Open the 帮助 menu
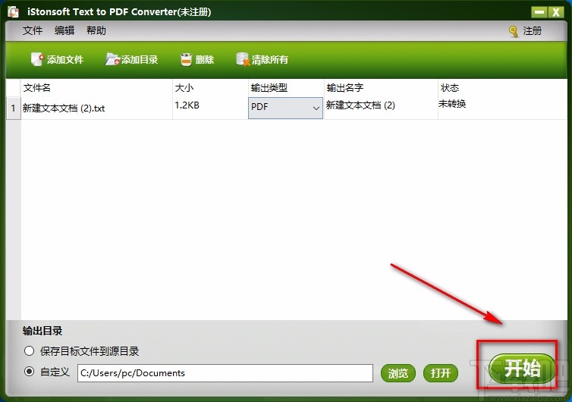 (x=96, y=30)
